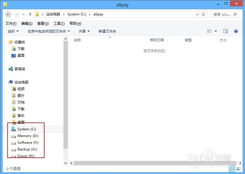
Task: Refresh the alipay folder
Action: (x=203, y=14)
